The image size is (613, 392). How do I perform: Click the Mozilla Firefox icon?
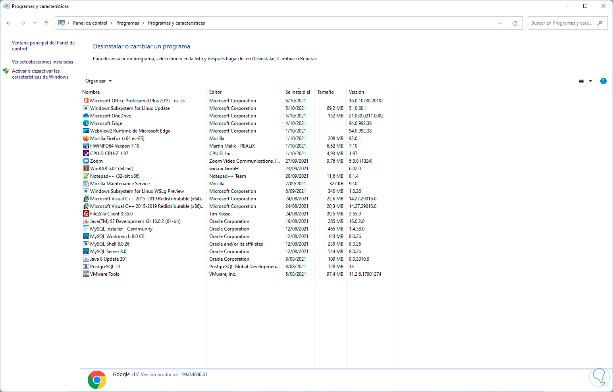pyautogui.click(x=86, y=138)
